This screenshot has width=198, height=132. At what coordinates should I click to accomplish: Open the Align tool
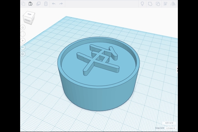click(x=165, y=4)
